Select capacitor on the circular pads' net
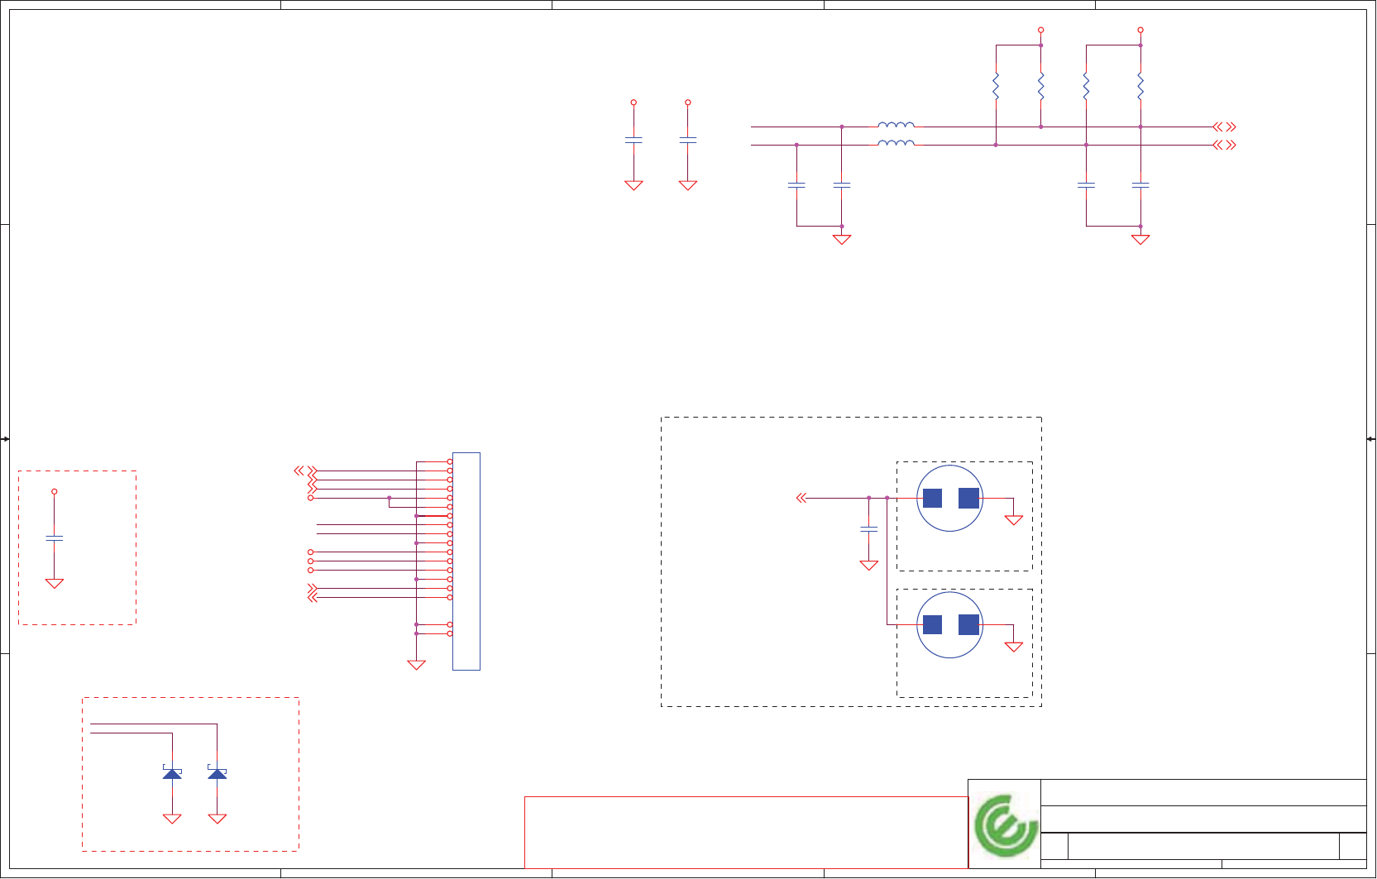1377x879 pixels. point(868,529)
